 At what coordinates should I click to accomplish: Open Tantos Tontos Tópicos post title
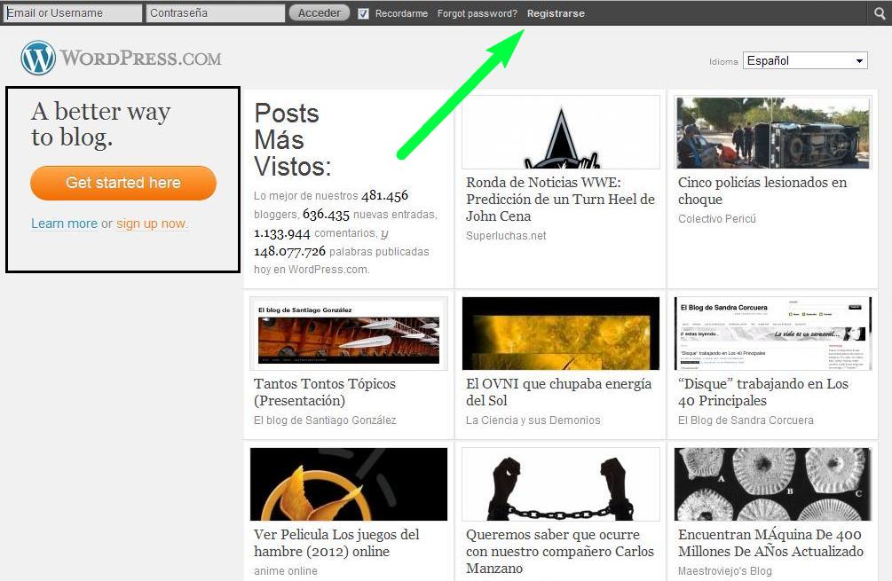coord(325,392)
